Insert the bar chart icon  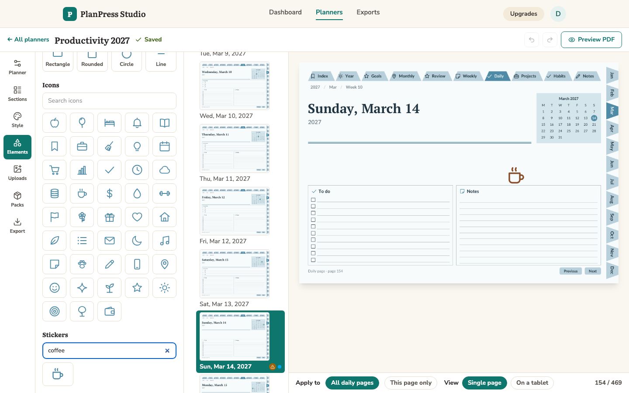(x=82, y=170)
